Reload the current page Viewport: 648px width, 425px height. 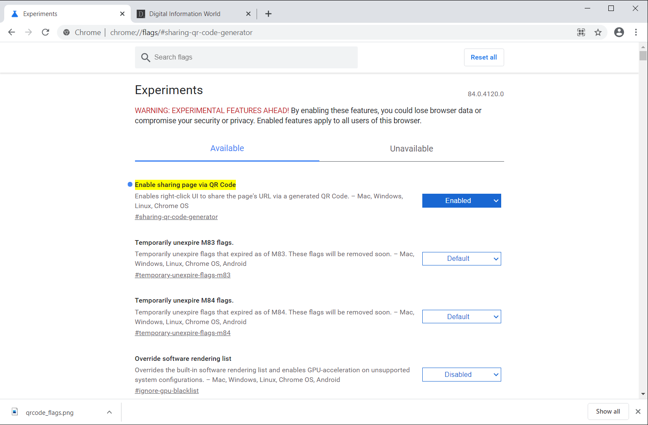click(x=46, y=32)
